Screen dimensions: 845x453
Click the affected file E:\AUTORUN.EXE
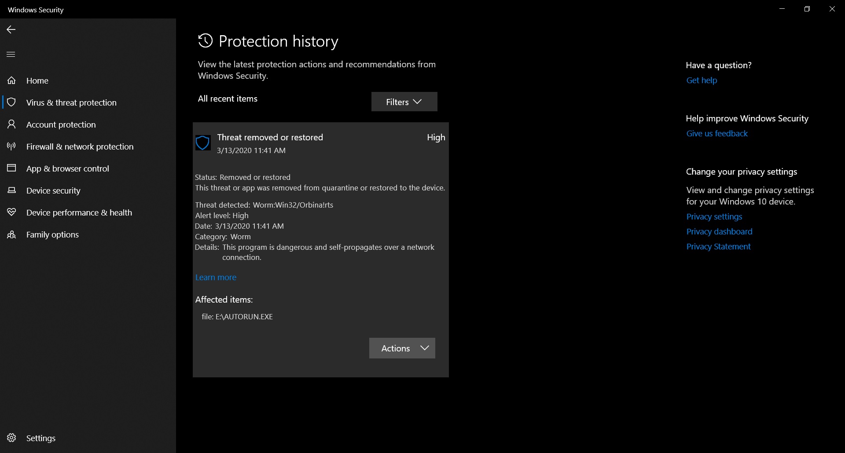(237, 317)
